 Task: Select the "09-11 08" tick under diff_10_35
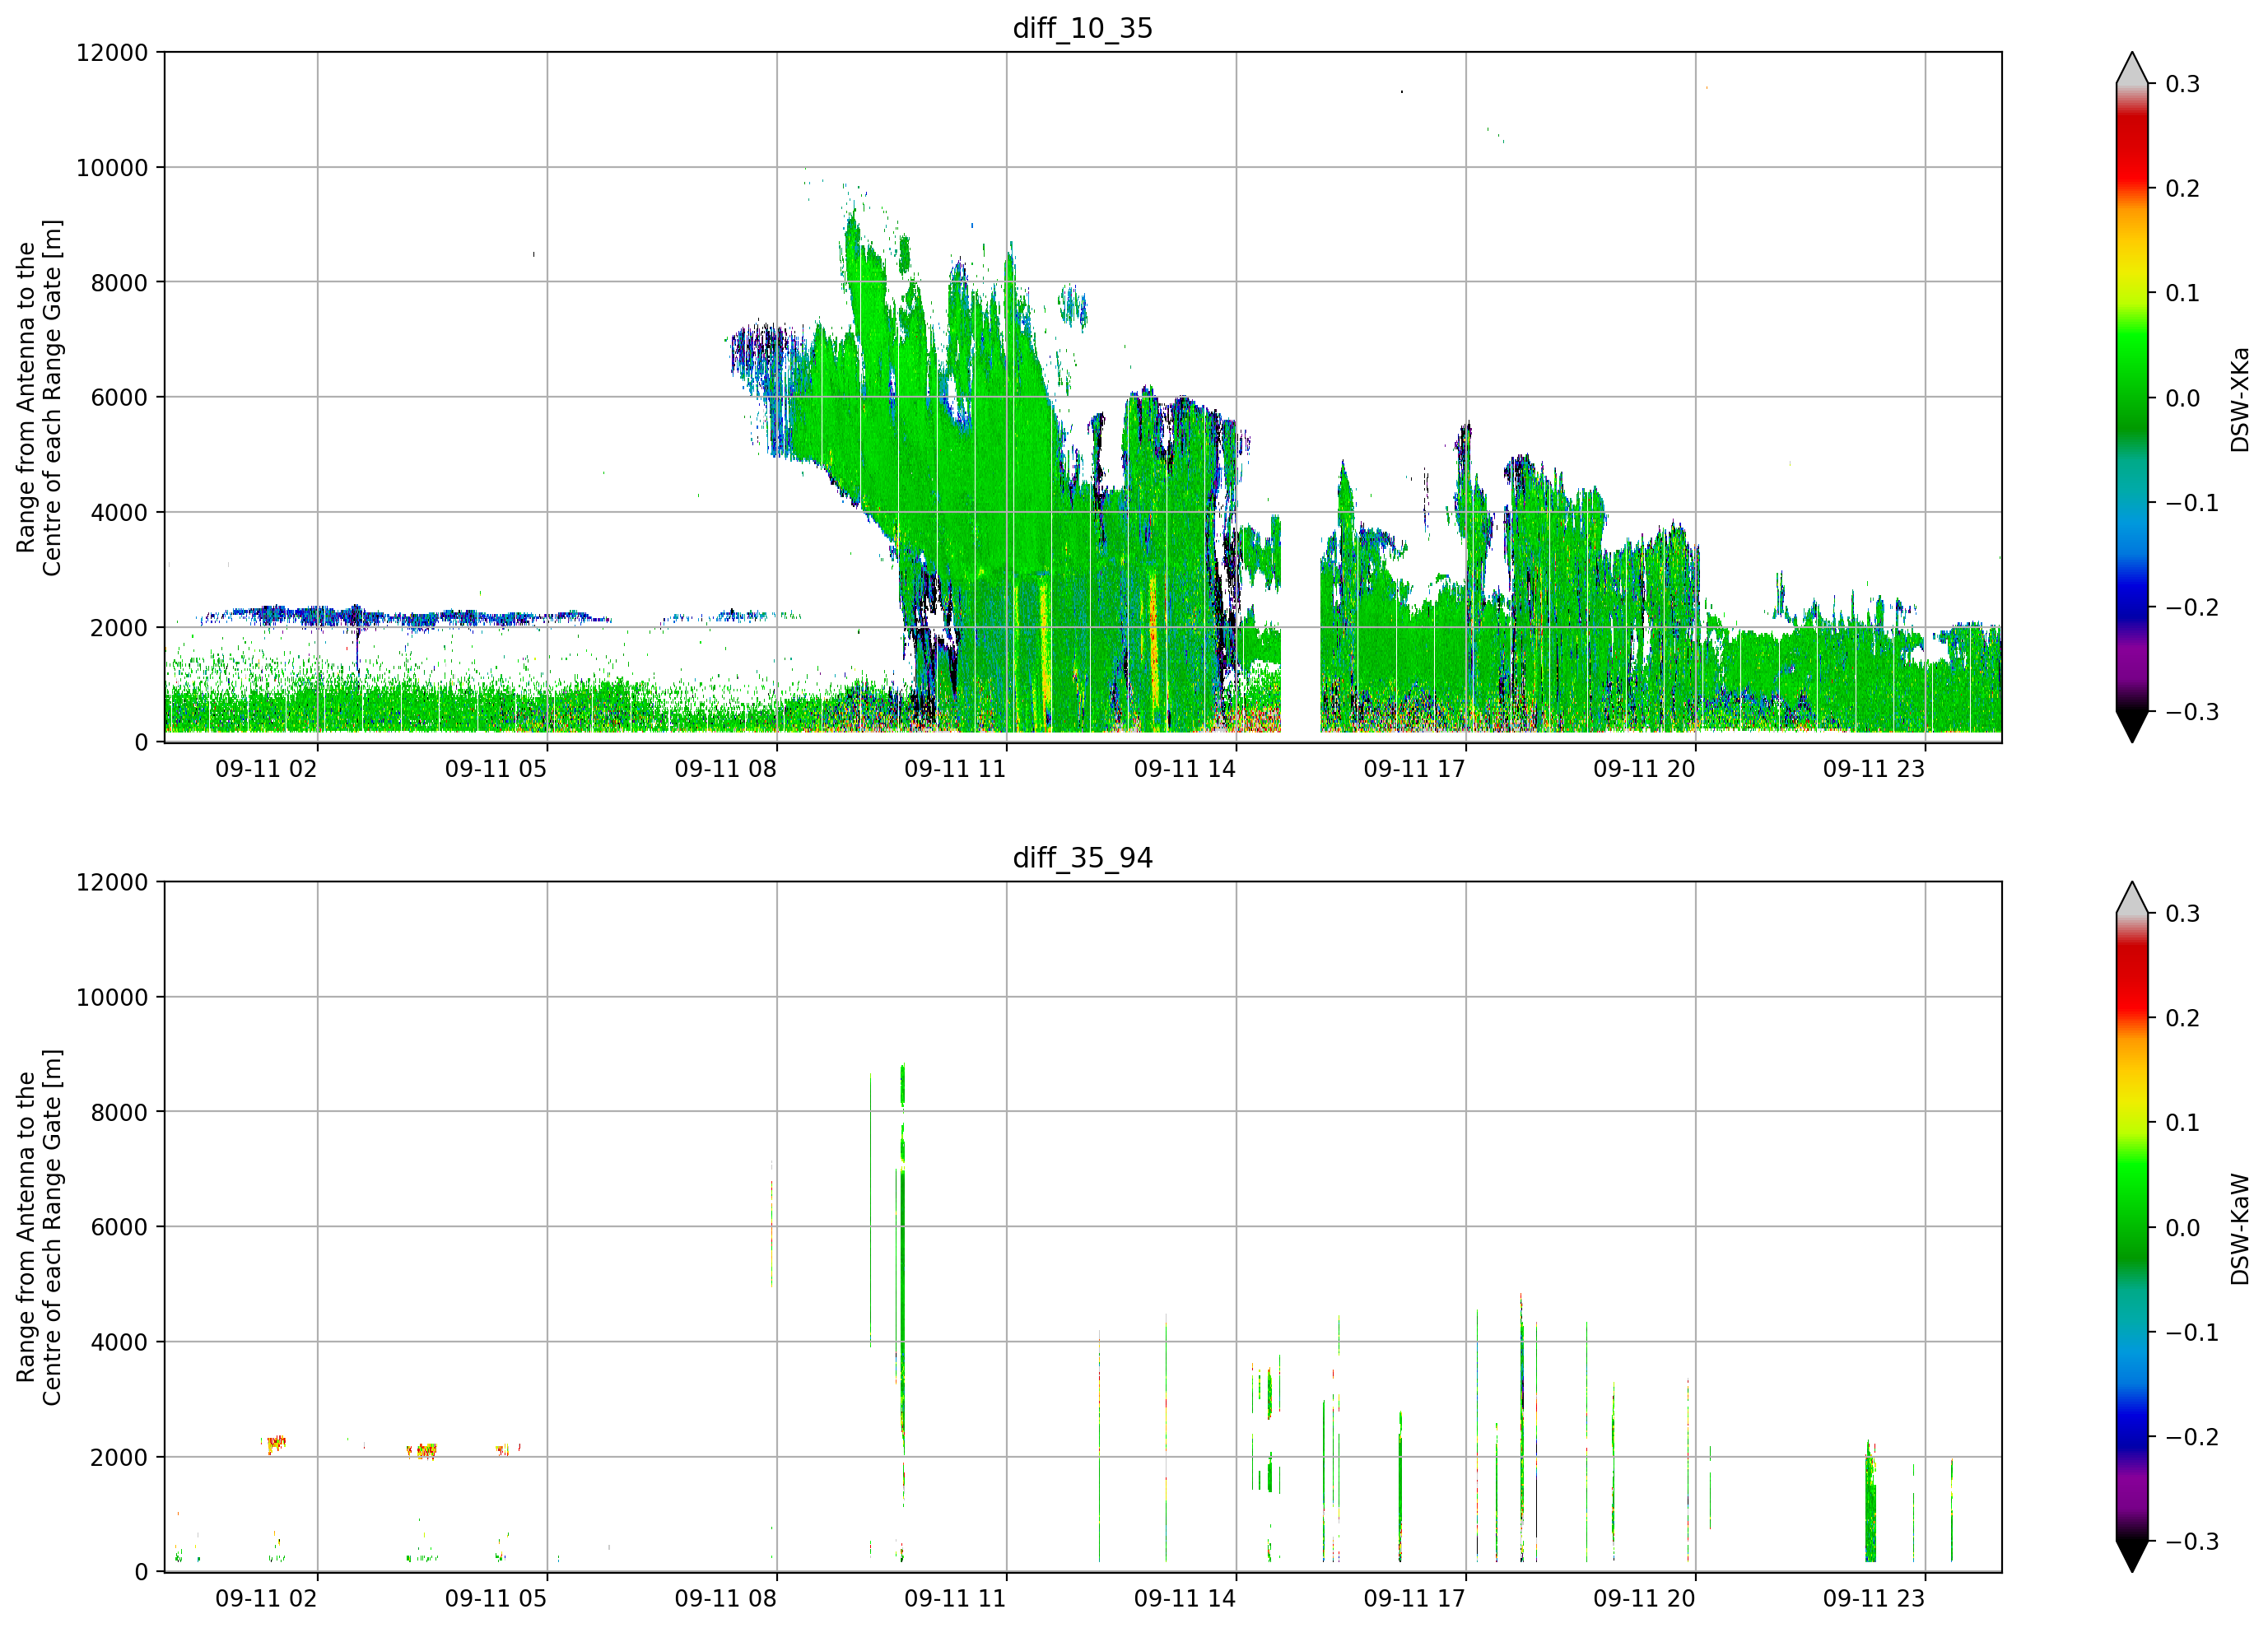(725, 769)
